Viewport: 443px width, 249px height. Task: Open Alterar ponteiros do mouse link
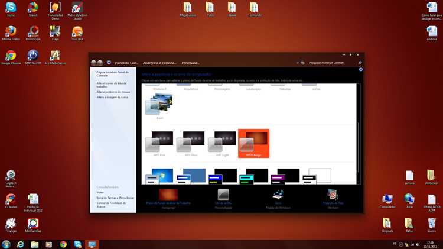113,92
